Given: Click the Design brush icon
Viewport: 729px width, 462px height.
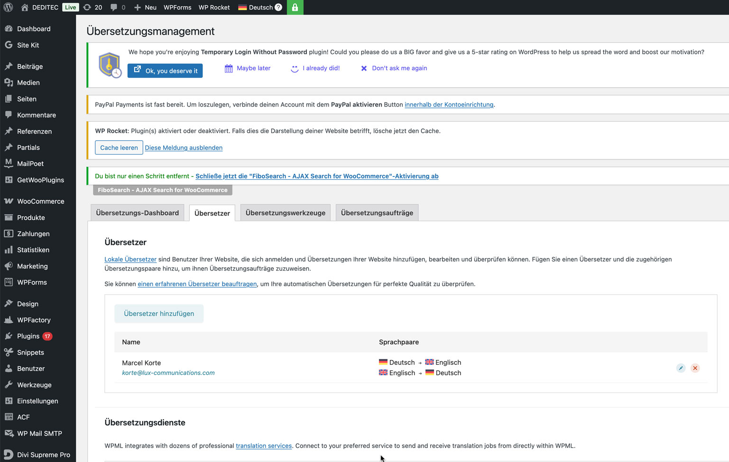Looking at the screenshot, I should click(9, 304).
